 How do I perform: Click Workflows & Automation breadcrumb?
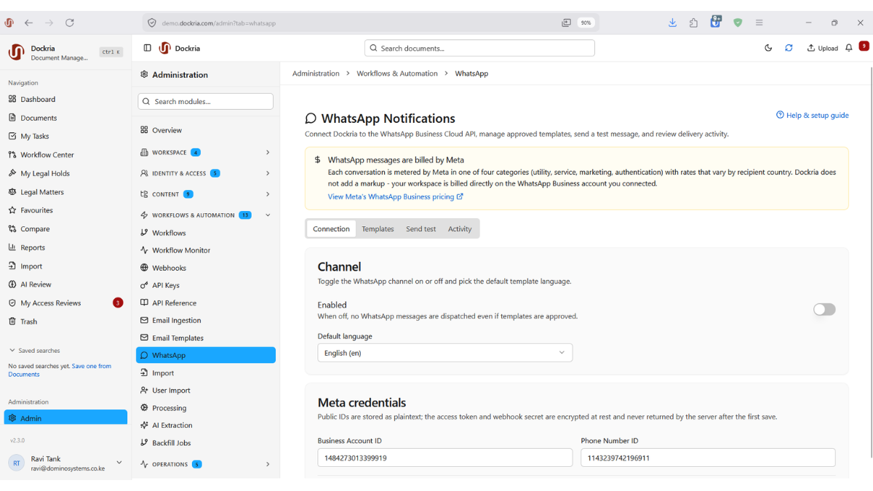click(397, 73)
